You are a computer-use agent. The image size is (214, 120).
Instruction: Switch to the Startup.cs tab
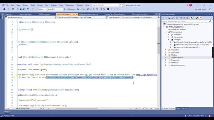click(x=9, y=14)
